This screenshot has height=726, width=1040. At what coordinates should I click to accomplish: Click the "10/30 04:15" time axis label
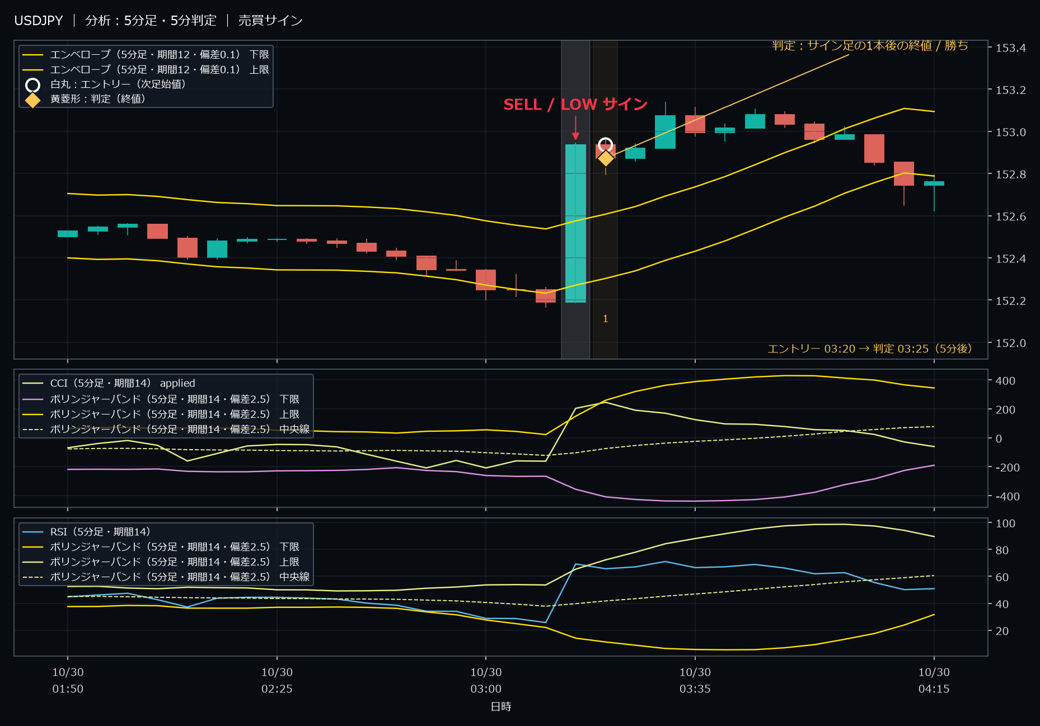[x=934, y=680]
